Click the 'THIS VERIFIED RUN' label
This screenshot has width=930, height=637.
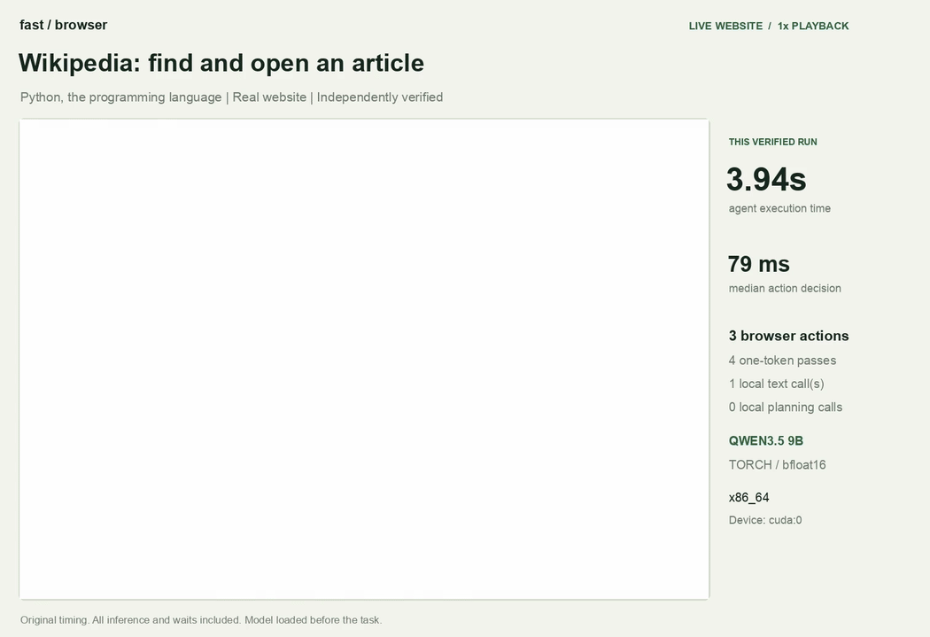(773, 142)
